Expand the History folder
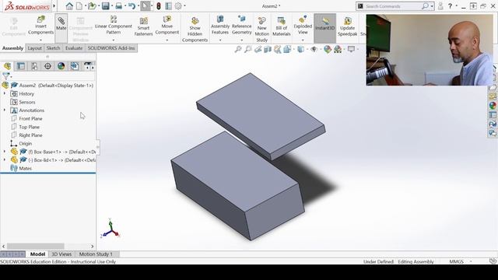 [x=5, y=93]
